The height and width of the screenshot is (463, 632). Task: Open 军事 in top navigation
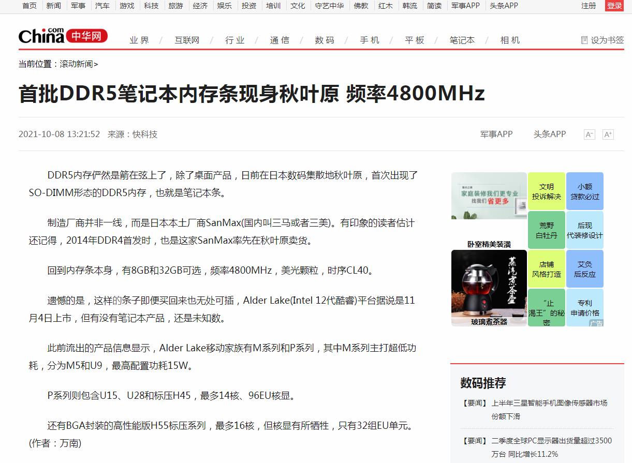point(78,6)
